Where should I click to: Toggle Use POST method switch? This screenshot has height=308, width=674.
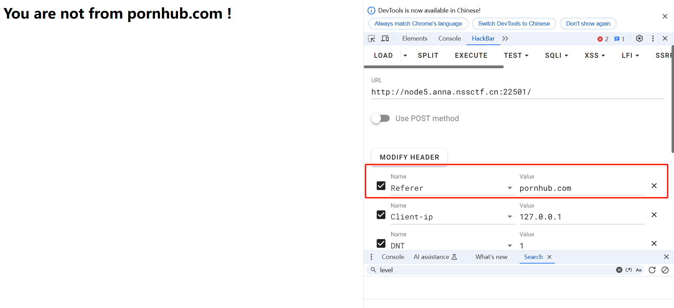[x=381, y=118]
